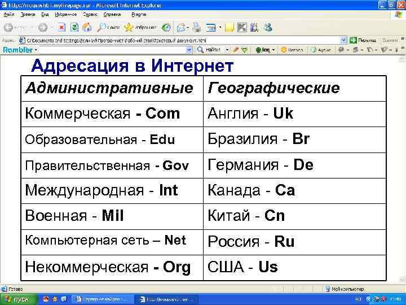The height and width of the screenshot is (305, 406).
Task: Click the Rambler Аудит button
Action: (x=320, y=50)
